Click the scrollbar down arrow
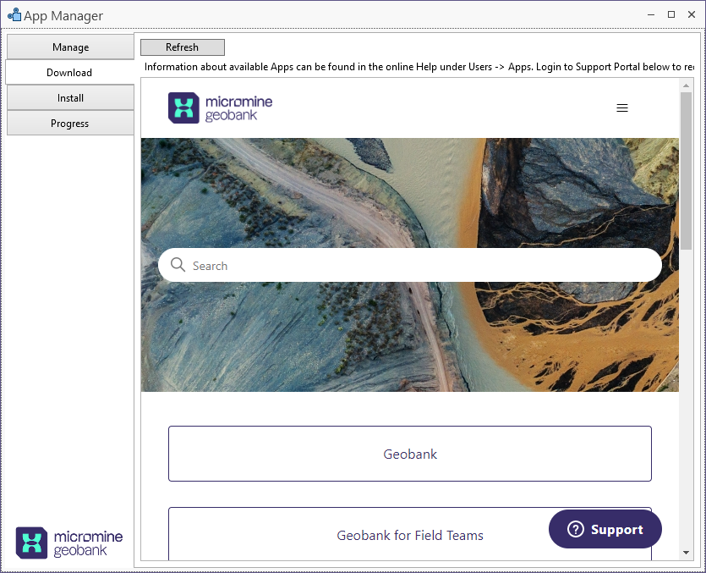Screen dimensions: 706x573 click(686, 552)
